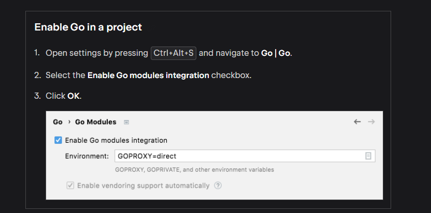Click the bold OK text in step 3
Viewport: 431px width, 213px height.
point(74,96)
